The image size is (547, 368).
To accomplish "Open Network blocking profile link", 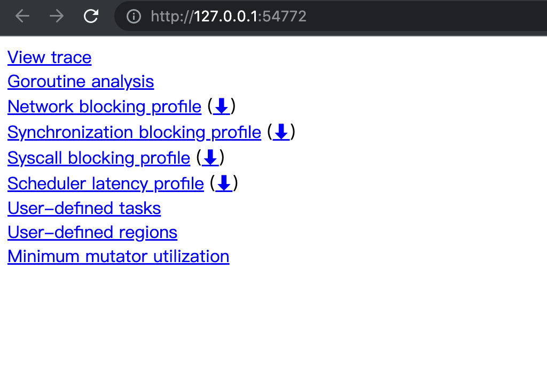I will pos(104,106).
